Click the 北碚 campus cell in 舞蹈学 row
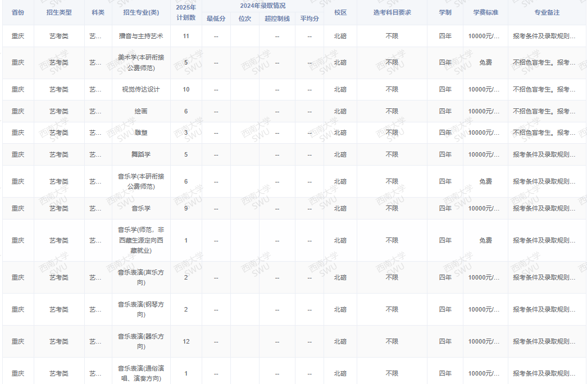Image resolution: width=587 pixels, height=384 pixels. (340, 154)
